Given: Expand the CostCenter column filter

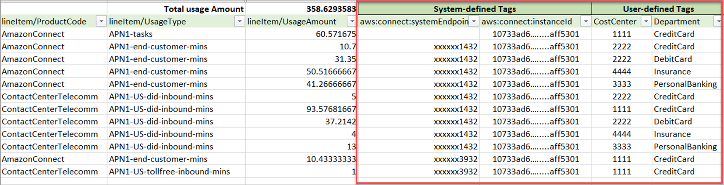Looking at the screenshot, I should click(646, 21).
